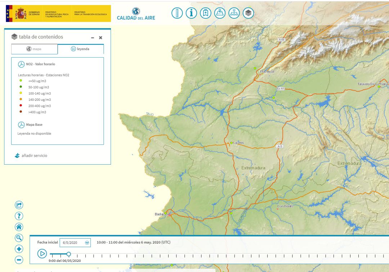Click the añadir servicio plus icon

coord(17,156)
